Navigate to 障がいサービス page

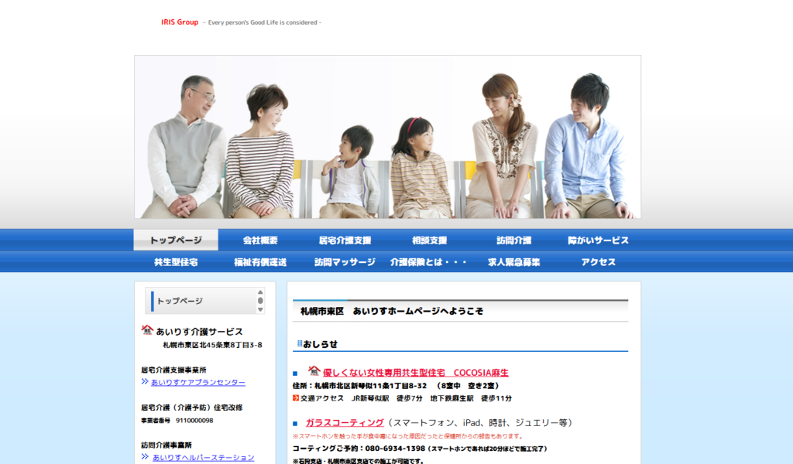point(598,241)
